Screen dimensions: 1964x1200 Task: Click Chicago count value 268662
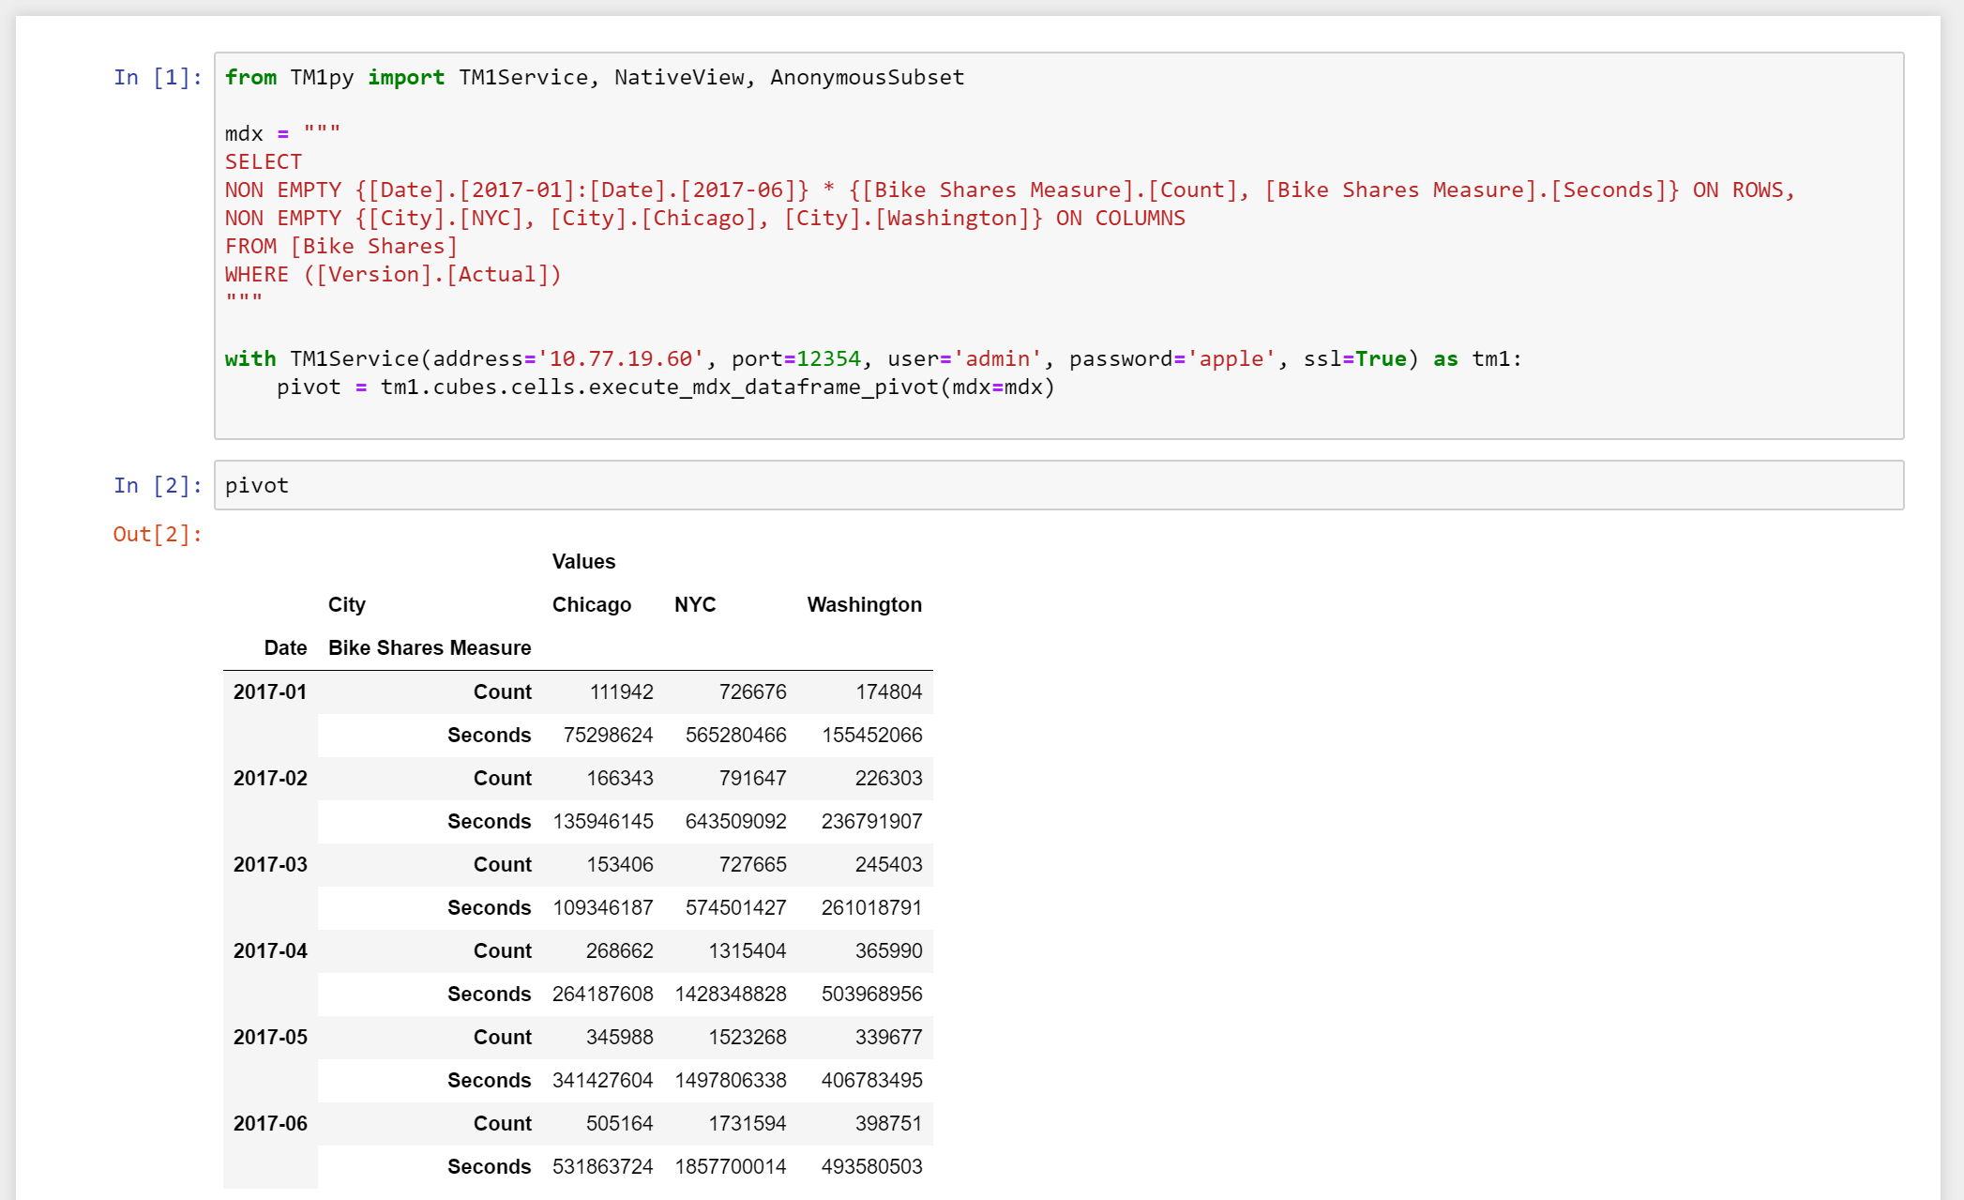[619, 950]
